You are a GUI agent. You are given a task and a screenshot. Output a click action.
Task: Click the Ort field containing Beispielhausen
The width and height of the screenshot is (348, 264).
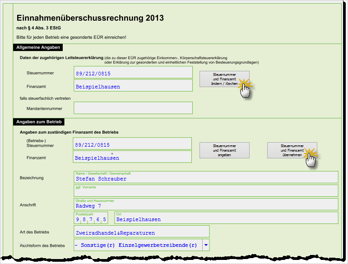227,218
